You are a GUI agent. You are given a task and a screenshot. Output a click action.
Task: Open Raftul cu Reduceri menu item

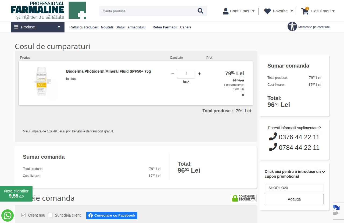(84, 27)
